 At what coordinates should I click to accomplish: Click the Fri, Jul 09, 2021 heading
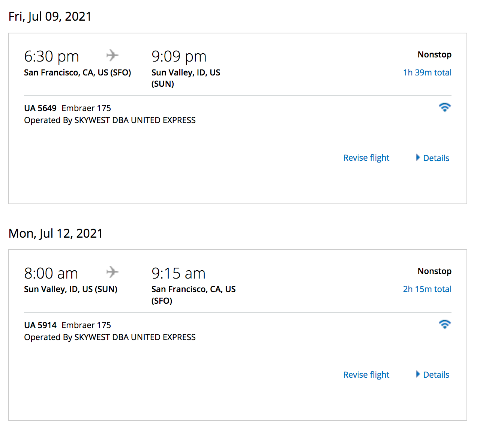(50, 17)
